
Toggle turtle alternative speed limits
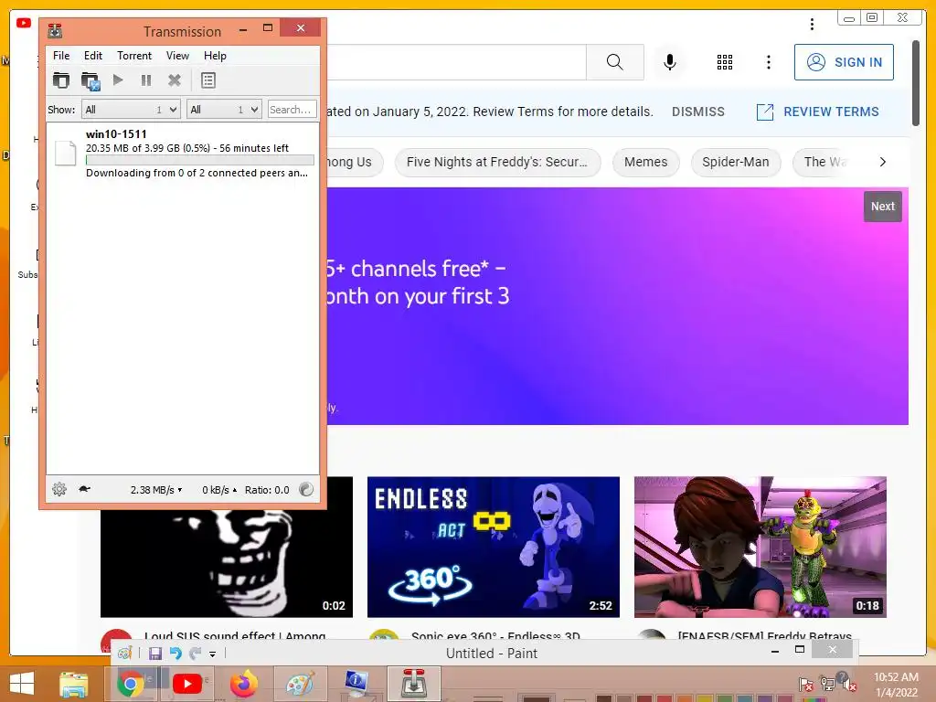85,489
